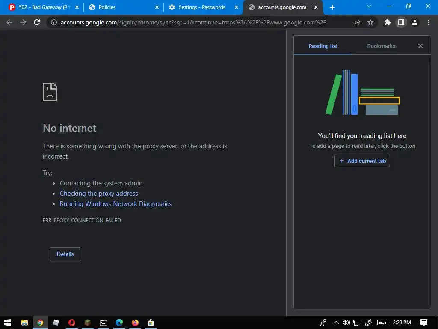The height and width of the screenshot is (329, 438).
Task: Open File Explorer from the taskbar
Action: click(x=24, y=323)
